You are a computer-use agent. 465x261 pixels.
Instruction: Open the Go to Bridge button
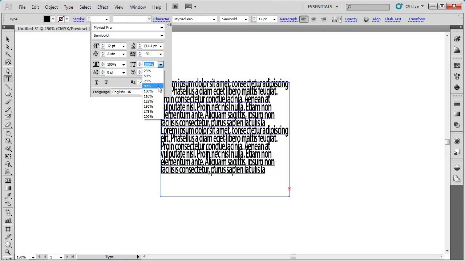coord(176,7)
